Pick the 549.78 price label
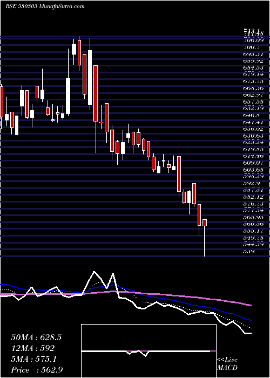This screenshot has width=270, height=378. point(253,238)
